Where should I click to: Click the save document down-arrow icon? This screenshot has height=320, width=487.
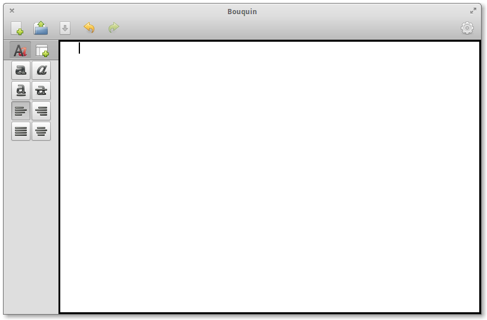pos(65,28)
